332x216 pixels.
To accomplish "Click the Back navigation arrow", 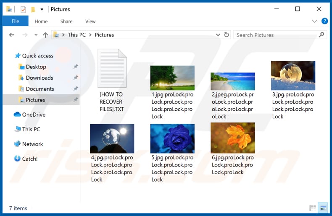I will coord(11,35).
